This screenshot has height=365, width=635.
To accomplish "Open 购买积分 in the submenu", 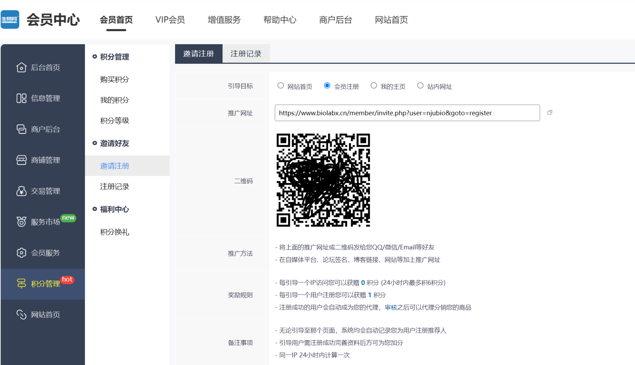I will 114,79.
